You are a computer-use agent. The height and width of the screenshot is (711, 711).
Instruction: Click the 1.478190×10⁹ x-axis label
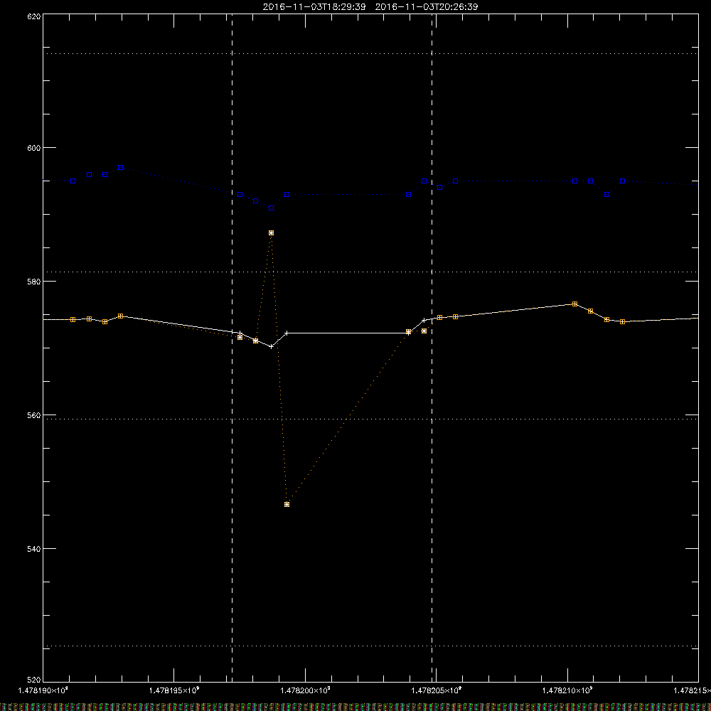pyautogui.click(x=43, y=690)
